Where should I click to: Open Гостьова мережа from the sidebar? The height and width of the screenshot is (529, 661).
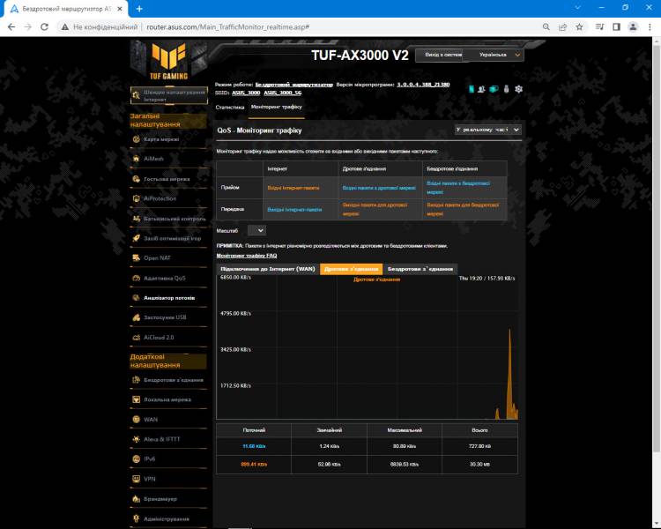point(168,179)
